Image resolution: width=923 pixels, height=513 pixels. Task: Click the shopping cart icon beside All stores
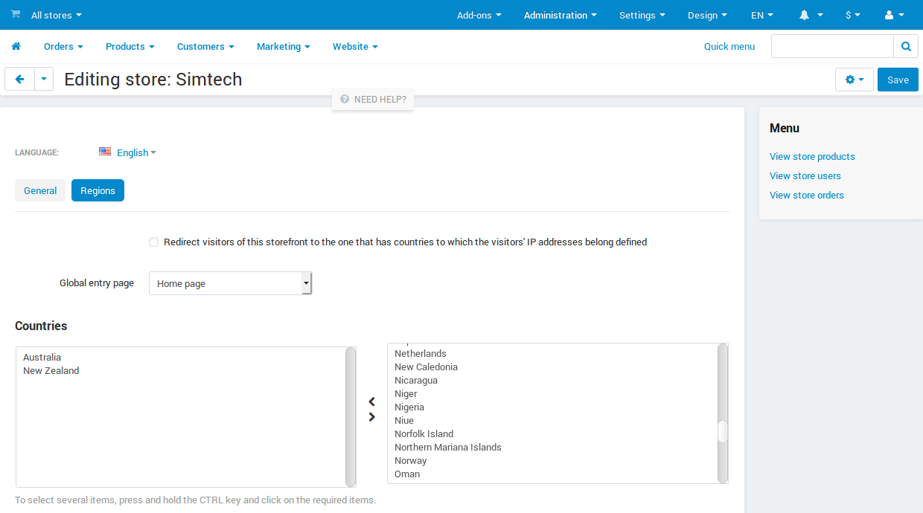(16, 14)
